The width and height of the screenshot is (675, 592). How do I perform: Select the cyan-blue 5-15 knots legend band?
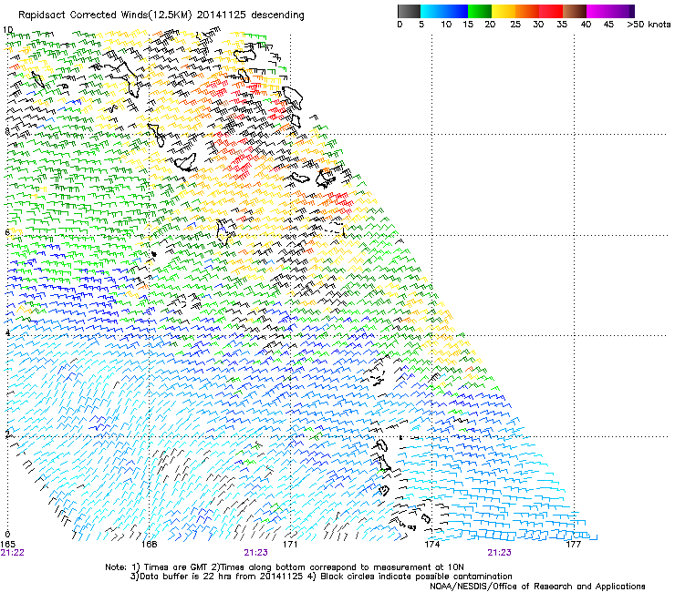444,11
